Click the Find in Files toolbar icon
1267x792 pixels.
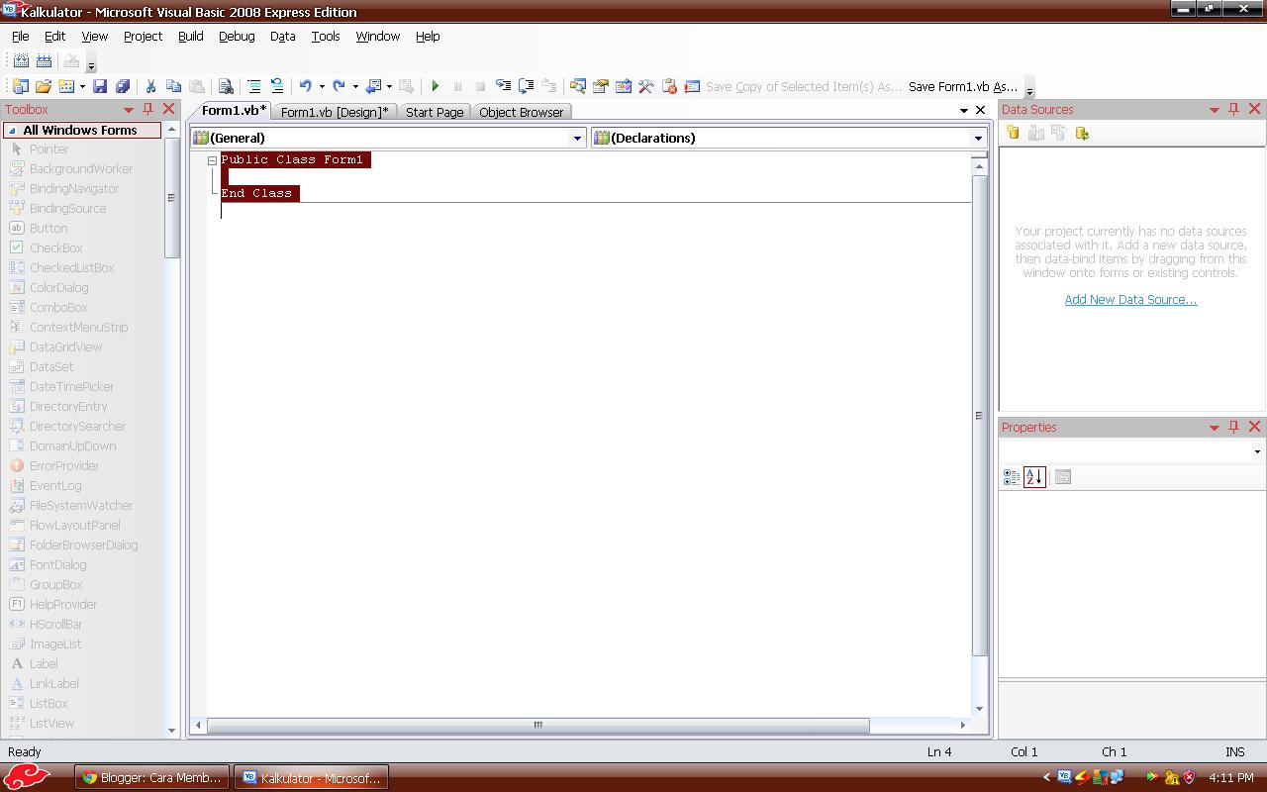[x=226, y=86]
